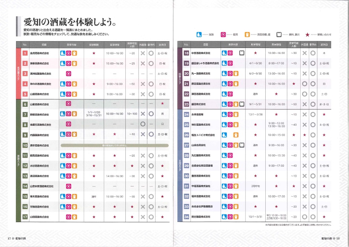Screen dimensions: 349x247
Task: Click the gray book icon in row No. 27
Action: (x=242, y=145)
